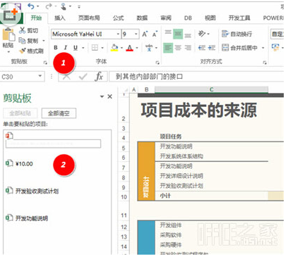Open the borders dropdown arrow

coord(102,48)
